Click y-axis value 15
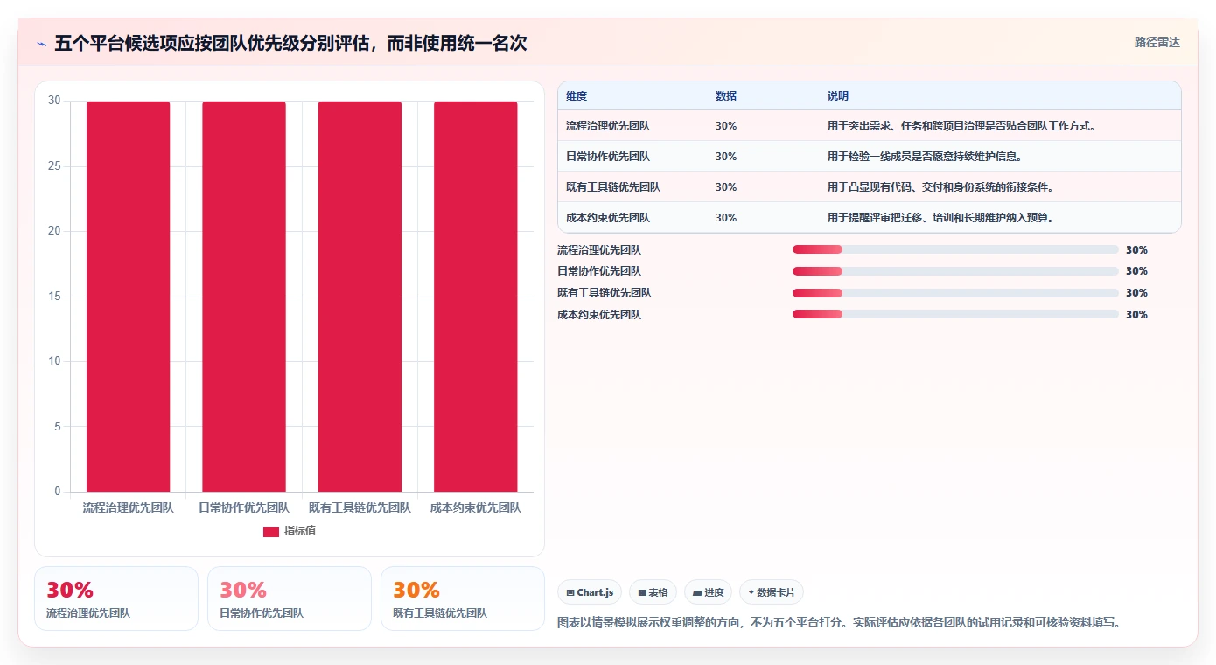The width and height of the screenshot is (1216, 665). [54, 297]
